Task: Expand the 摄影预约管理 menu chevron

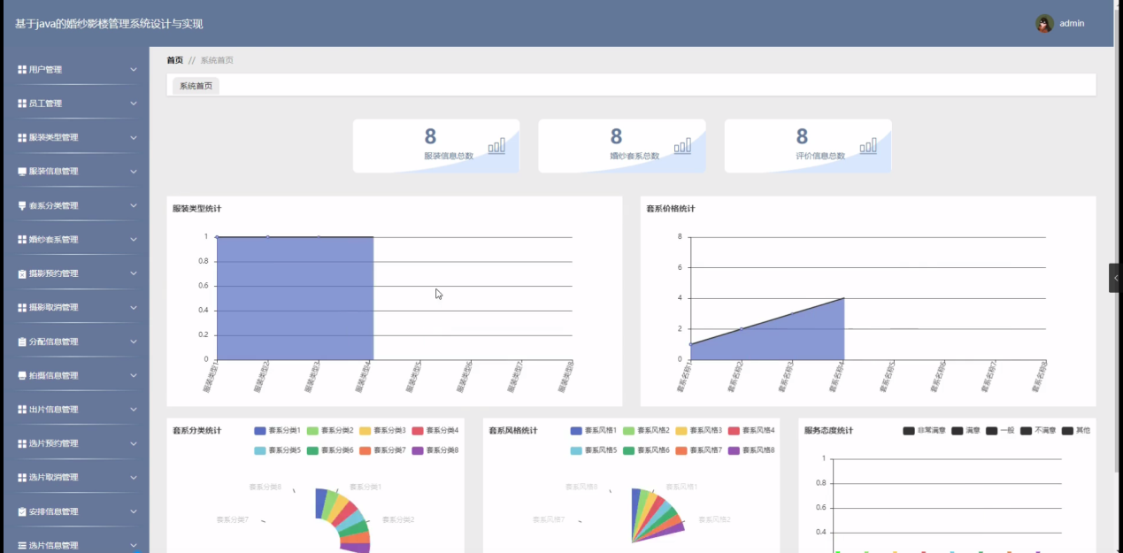Action: (x=134, y=273)
